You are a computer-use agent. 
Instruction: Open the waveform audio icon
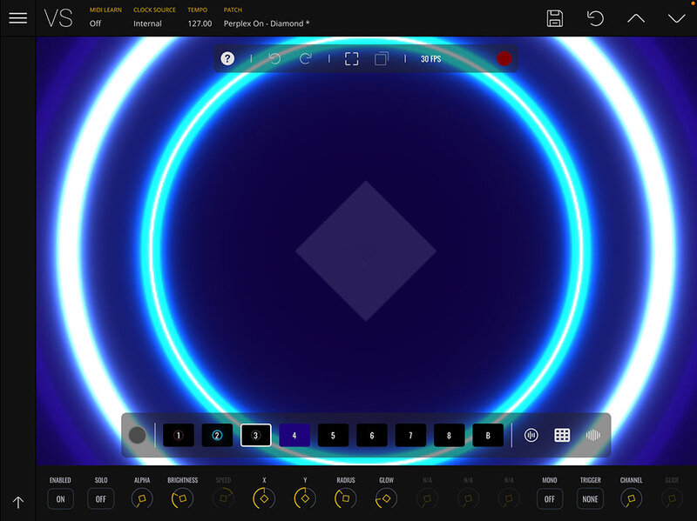click(593, 436)
